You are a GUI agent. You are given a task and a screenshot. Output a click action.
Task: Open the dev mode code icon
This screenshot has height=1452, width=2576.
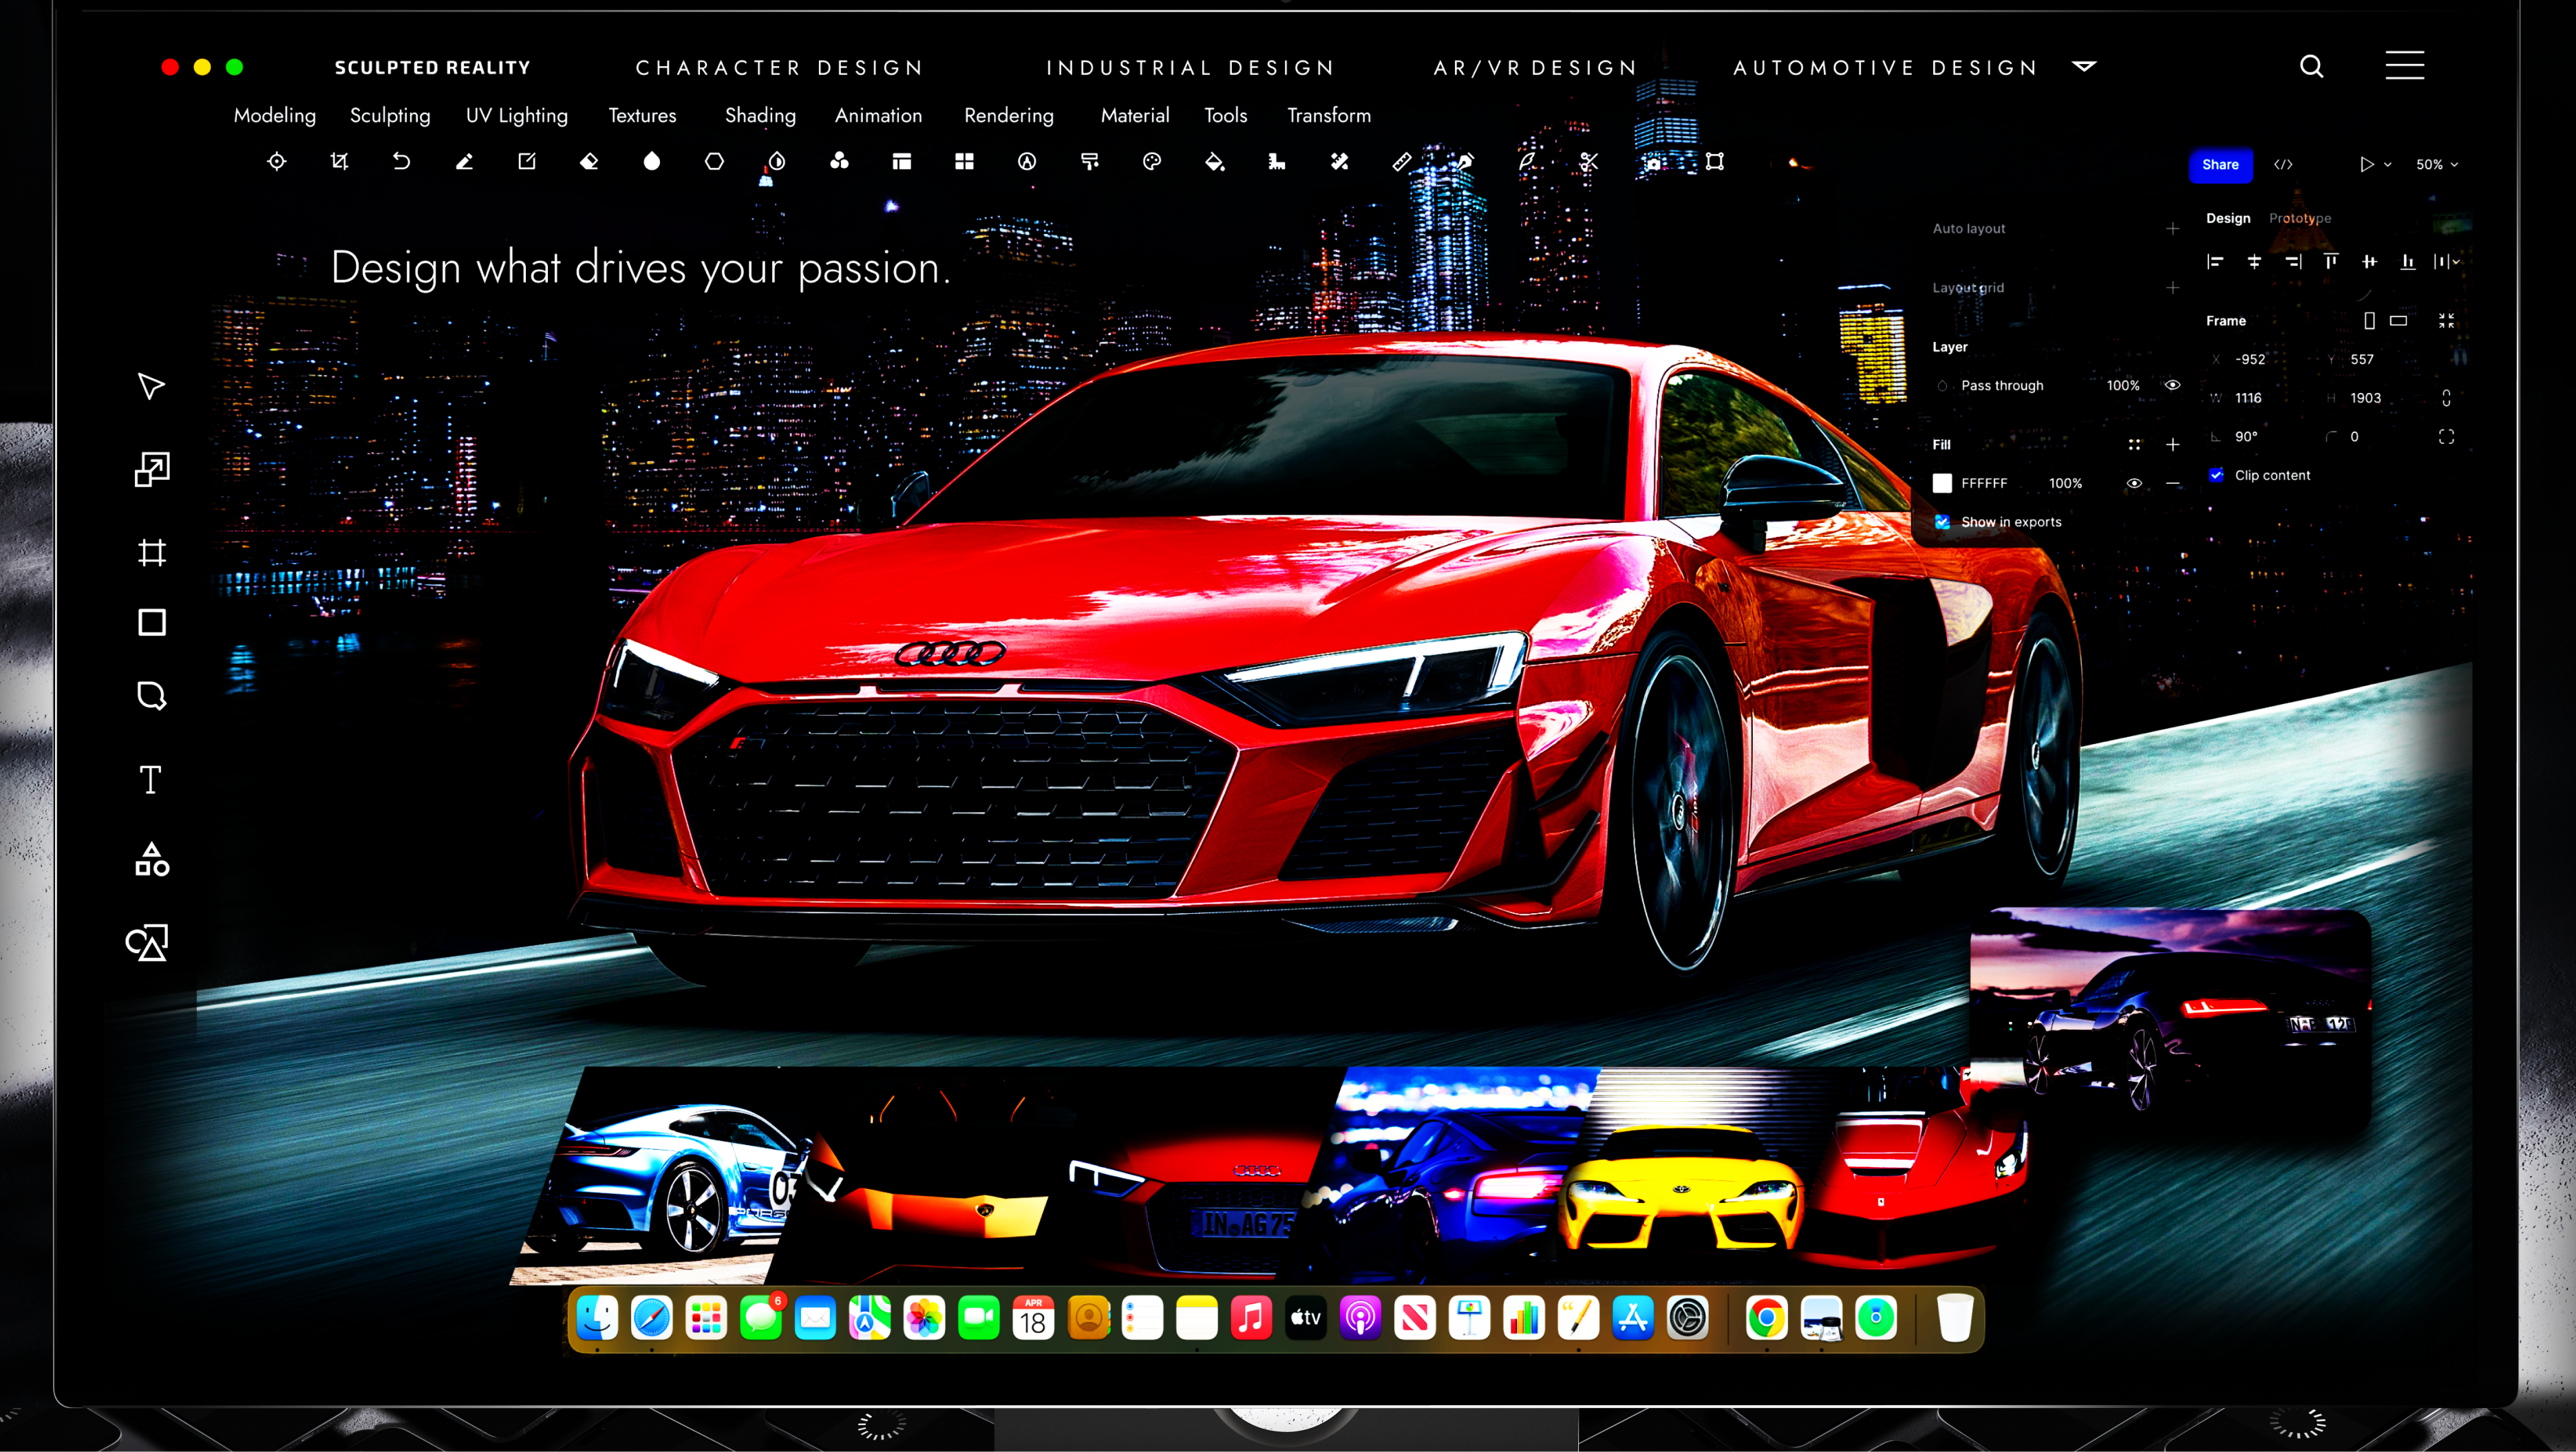2283,165
